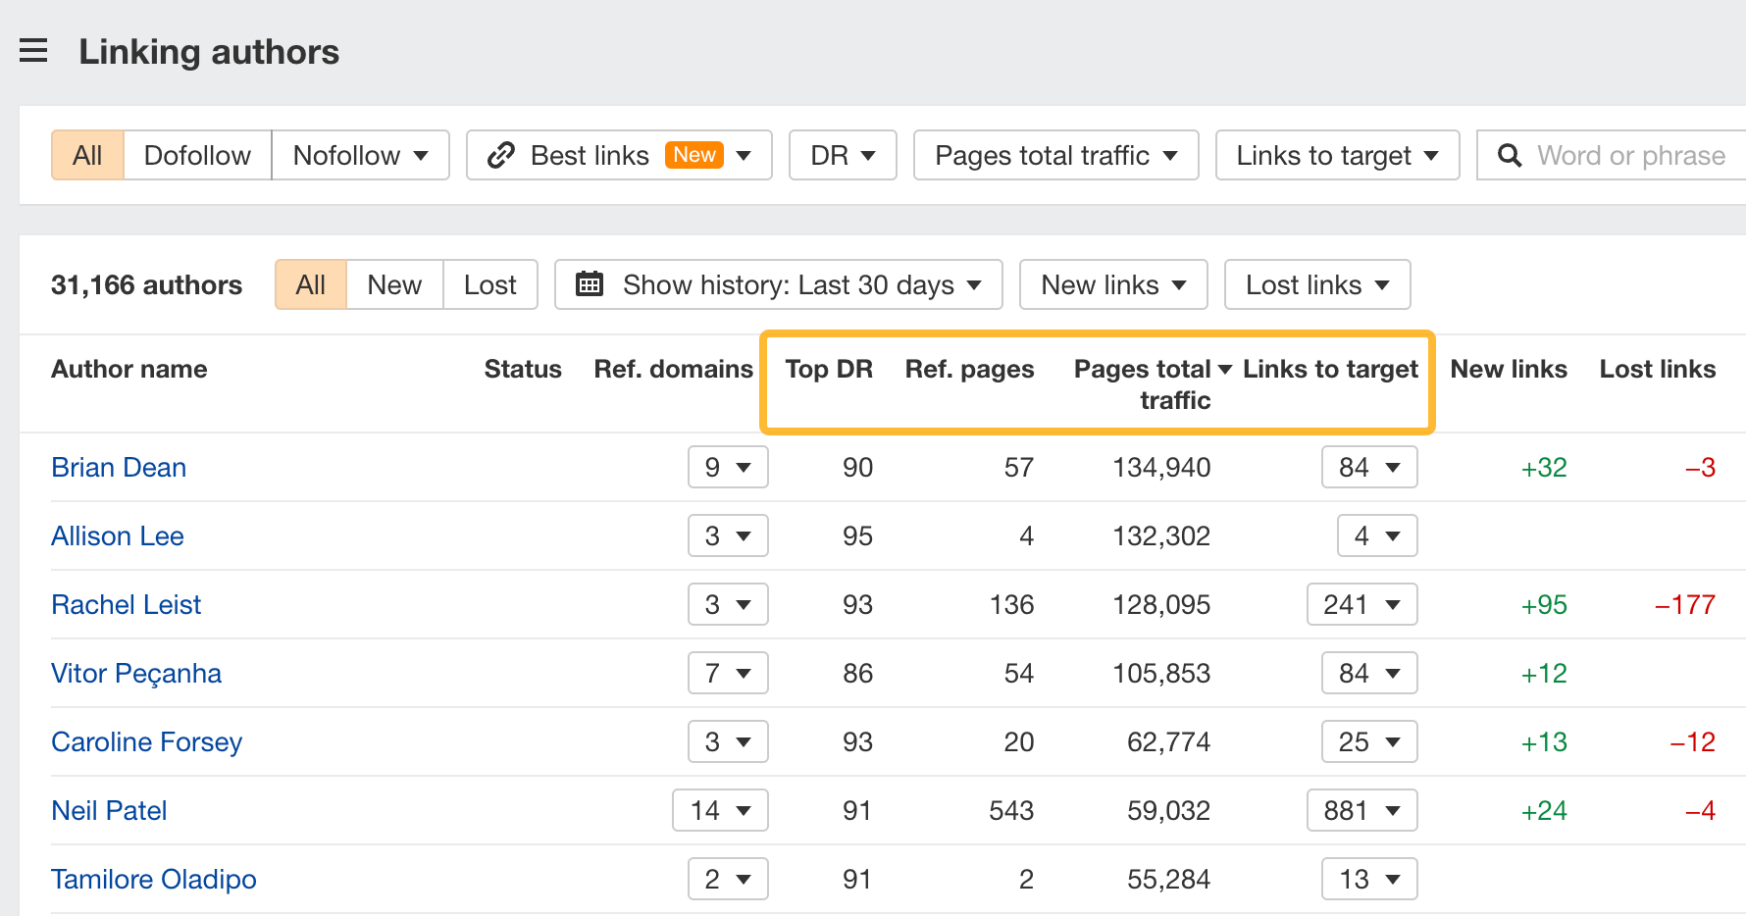Switch to the New authors tab
This screenshot has width=1746, height=916.
click(393, 284)
